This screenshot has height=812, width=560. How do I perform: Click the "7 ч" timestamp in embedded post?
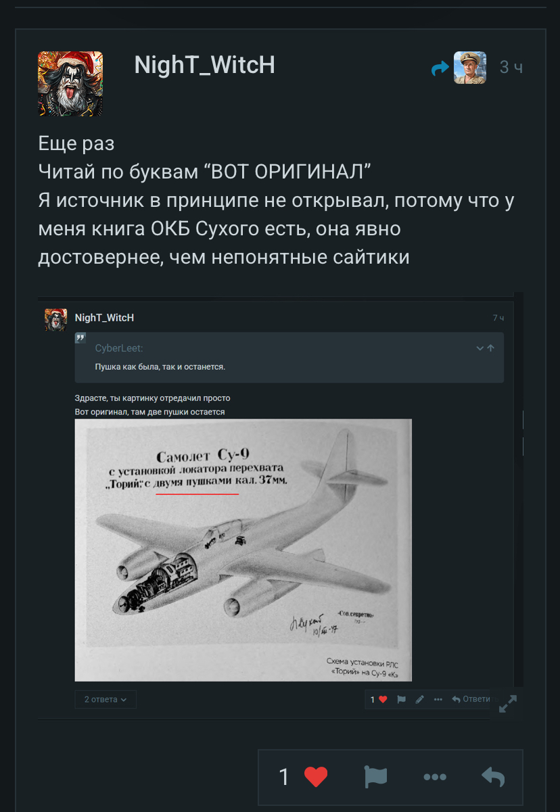pos(498,318)
